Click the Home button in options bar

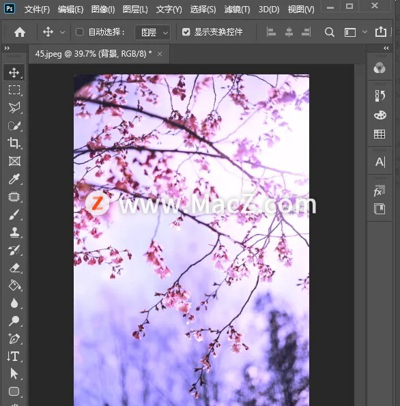tap(20, 32)
